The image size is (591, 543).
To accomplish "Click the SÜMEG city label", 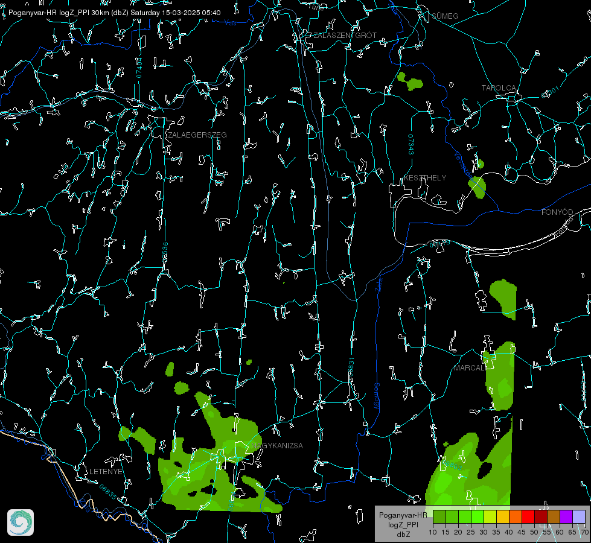I will [x=445, y=16].
